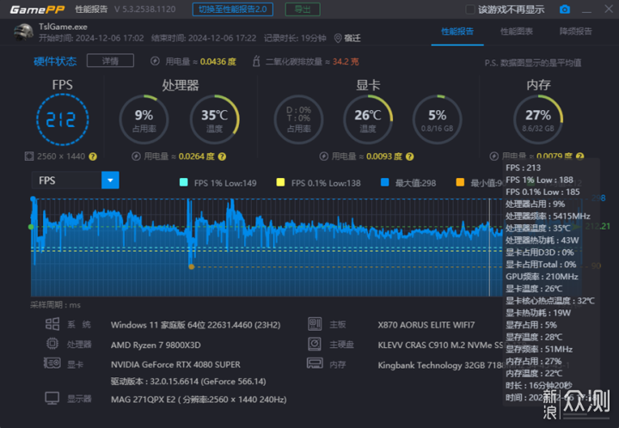Click the GamePP logo
This screenshot has height=428, width=619.
point(37,9)
